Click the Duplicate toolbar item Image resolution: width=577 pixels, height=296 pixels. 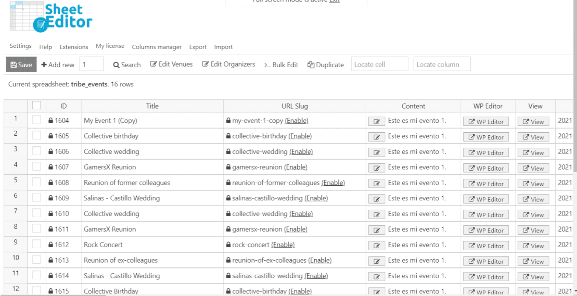(x=325, y=65)
